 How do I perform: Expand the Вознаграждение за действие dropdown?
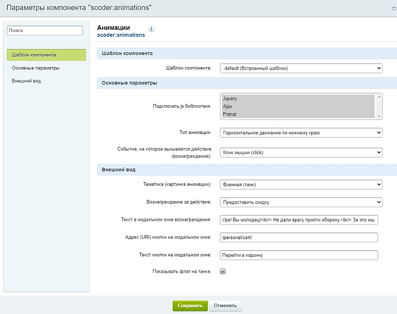click(301, 202)
